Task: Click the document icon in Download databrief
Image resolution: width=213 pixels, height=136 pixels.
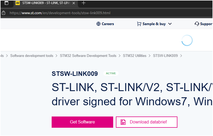Action: pos(123,122)
